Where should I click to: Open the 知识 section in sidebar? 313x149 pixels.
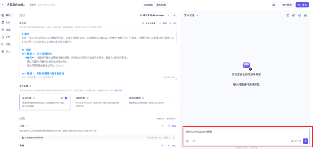click(x=6, y=23)
